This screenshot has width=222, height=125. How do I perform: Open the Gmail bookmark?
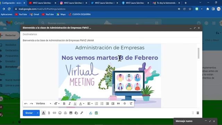click(x=34, y=14)
